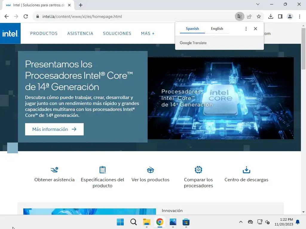Open clock and date panel

tap(284, 222)
